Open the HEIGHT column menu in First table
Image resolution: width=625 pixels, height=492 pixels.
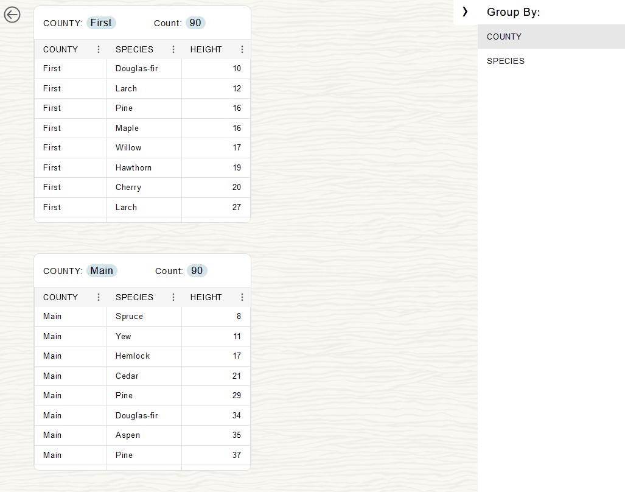click(x=242, y=49)
